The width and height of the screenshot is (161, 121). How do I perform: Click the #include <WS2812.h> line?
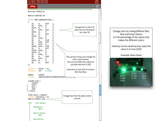pos(36,11)
